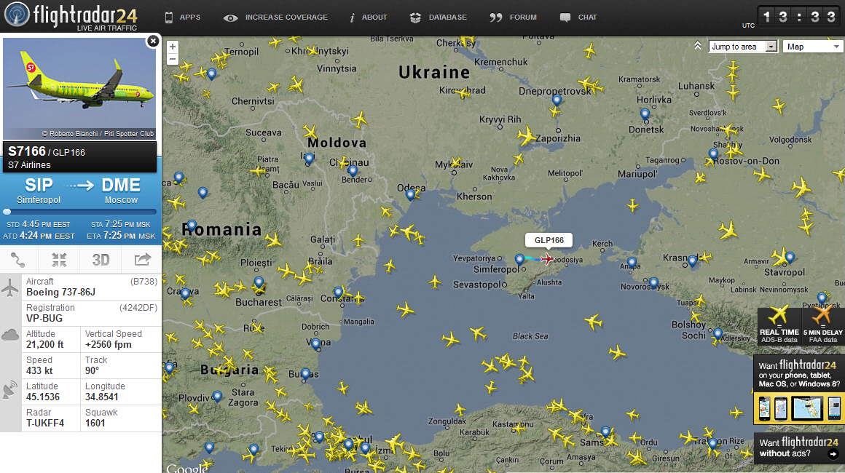Screen dimensions: 845x473
Task: Click the flight progress bar
Action: (79, 212)
